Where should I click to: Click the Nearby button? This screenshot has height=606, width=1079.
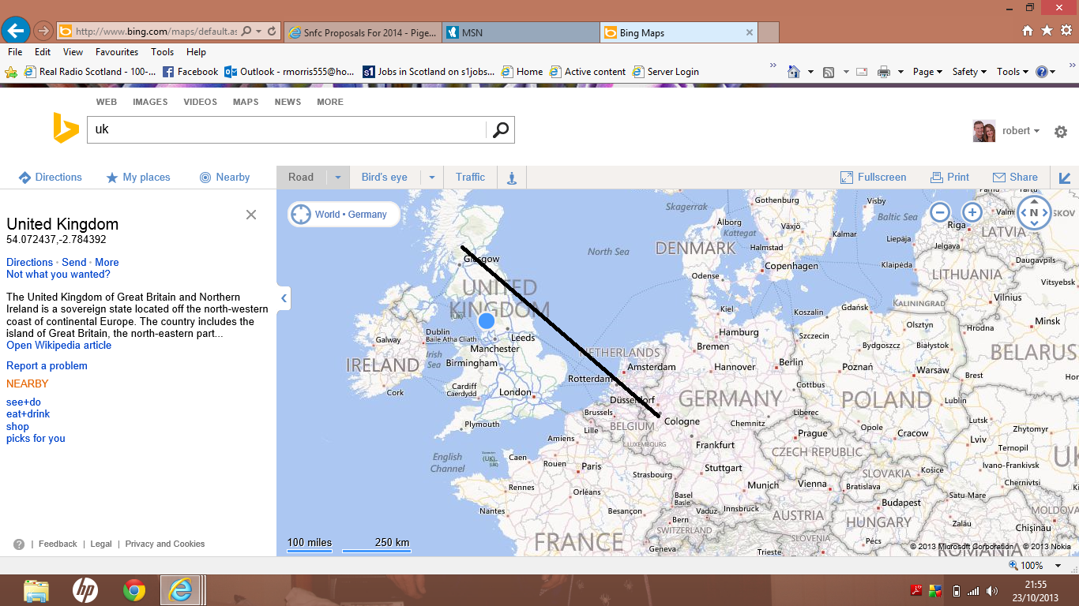[224, 178]
